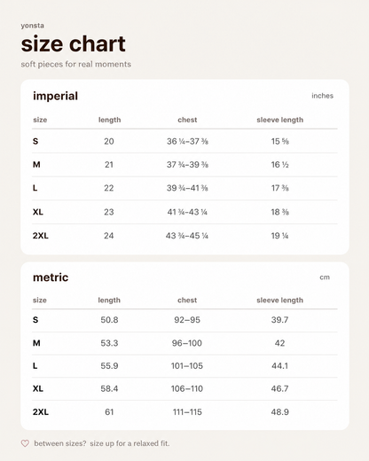This screenshot has height=461, width=369.
Task: Click the cm unit label
Action: (325, 277)
